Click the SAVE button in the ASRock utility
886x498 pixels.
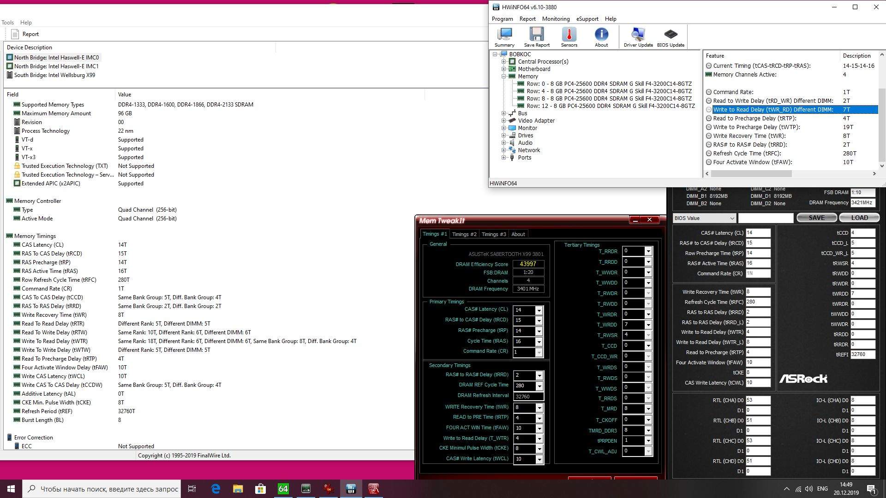coord(816,218)
